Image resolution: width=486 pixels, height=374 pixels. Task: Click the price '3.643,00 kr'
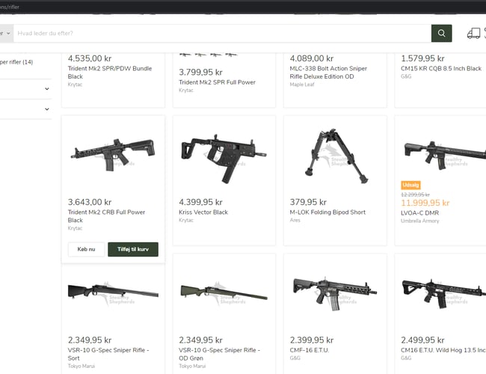(x=90, y=202)
